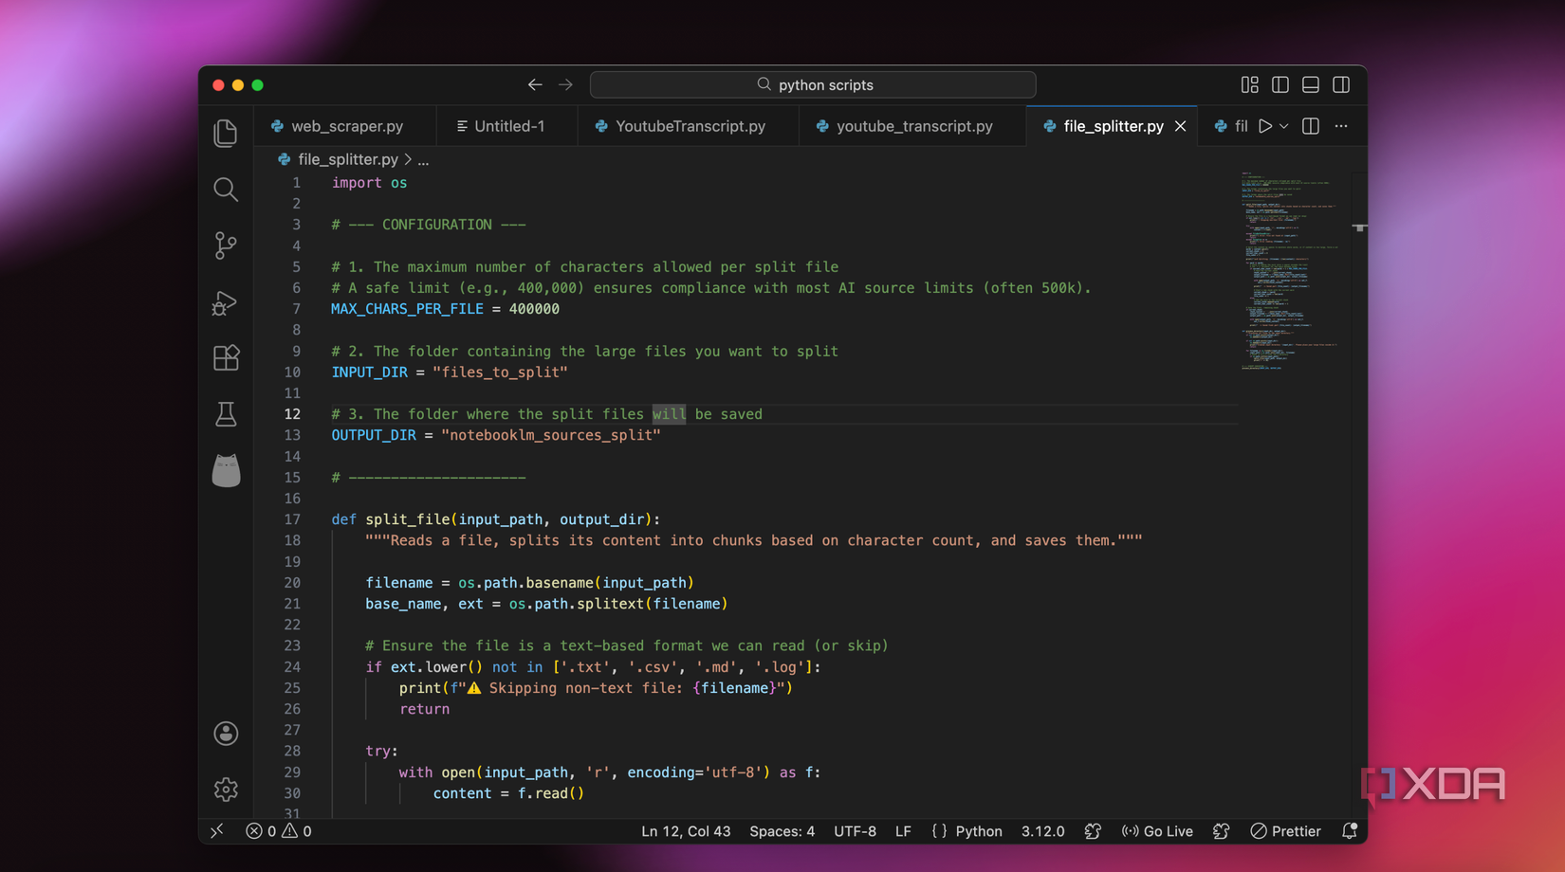Click the notifications bell in status bar
Viewport: 1565px width, 872px height.
click(x=1349, y=831)
